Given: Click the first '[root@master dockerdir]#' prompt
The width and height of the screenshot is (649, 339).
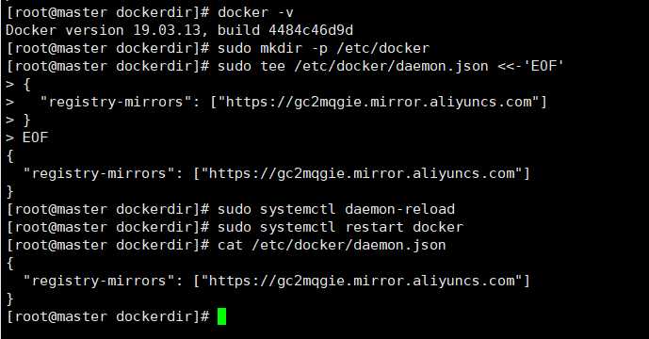Looking at the screenshot, I should (107, 12).
